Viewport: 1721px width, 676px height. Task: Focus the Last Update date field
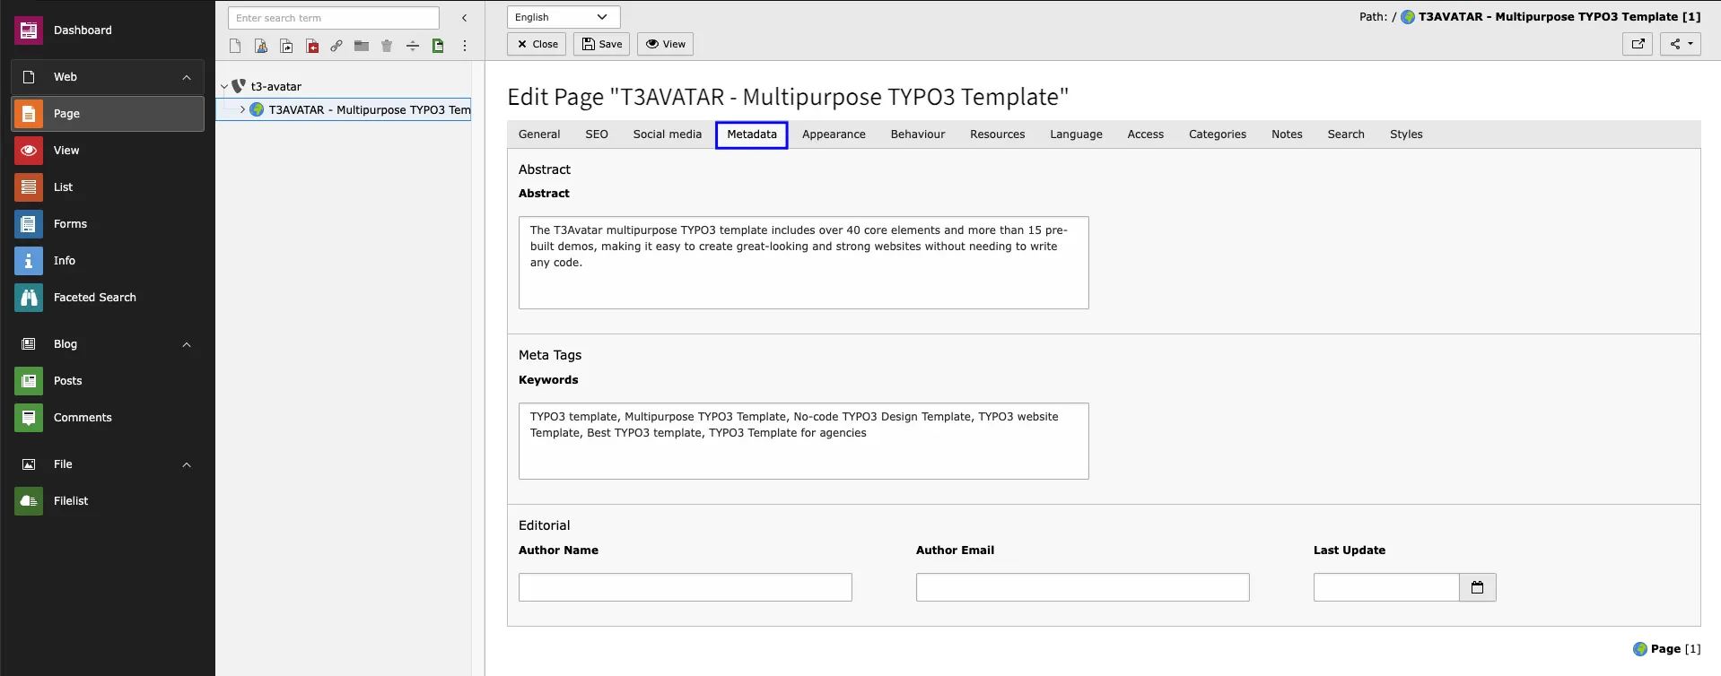click(x=1386, y=587)
